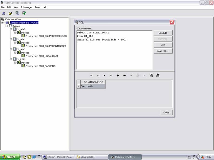Click JDataStore Explorer taskbar button
This screenshot has width=214, height=160.
[125, 157]
